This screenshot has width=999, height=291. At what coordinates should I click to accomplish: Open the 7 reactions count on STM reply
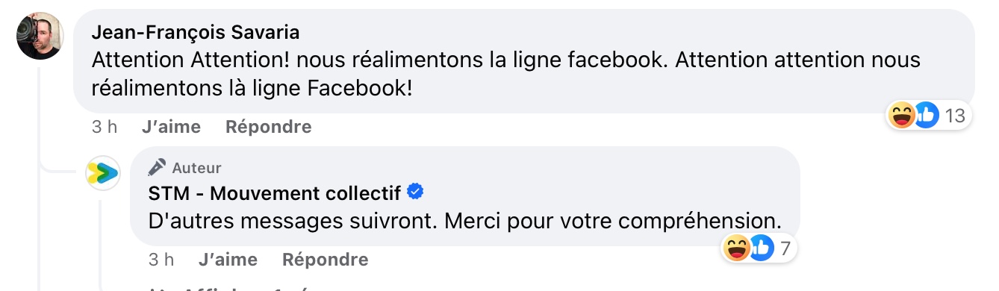point(785,248)
